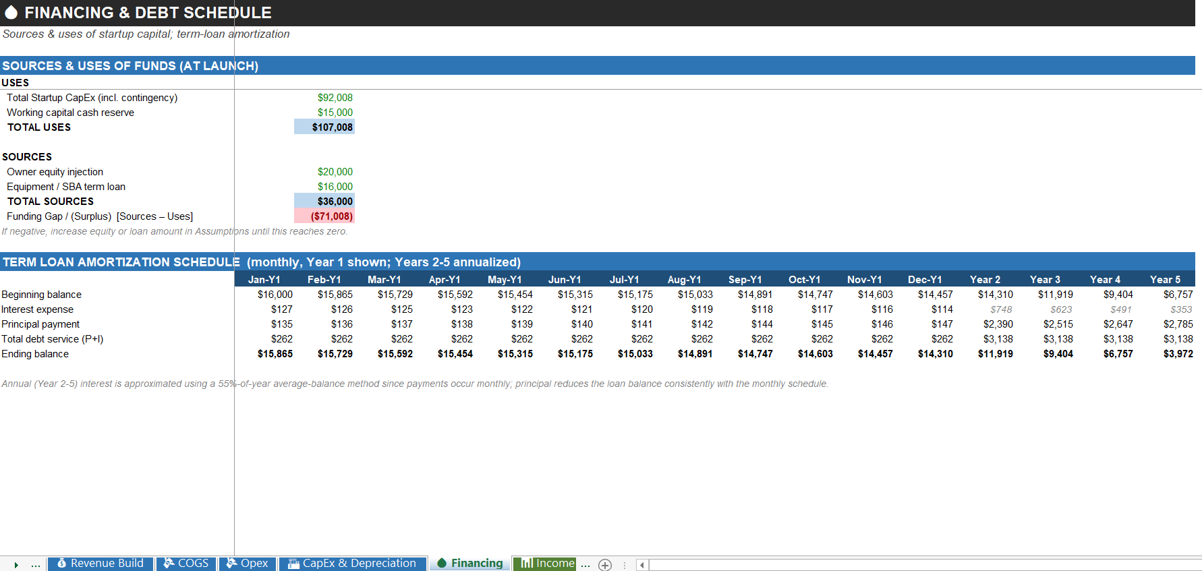
Task: Select the Dec-Y1 column header
Action: [x=925, y=280]
